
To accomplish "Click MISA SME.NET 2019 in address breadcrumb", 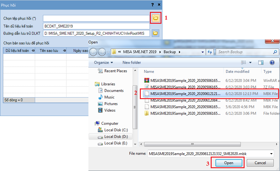I will click(140, 52).
